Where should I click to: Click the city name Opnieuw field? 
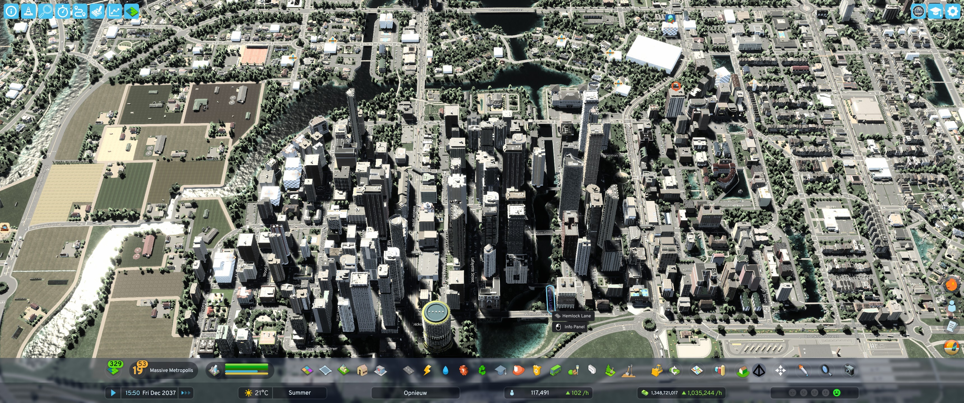coord(415,393)
